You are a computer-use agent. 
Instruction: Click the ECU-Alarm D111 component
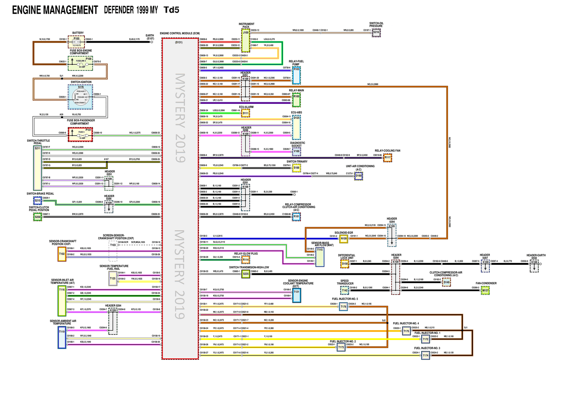coord(246,113)
